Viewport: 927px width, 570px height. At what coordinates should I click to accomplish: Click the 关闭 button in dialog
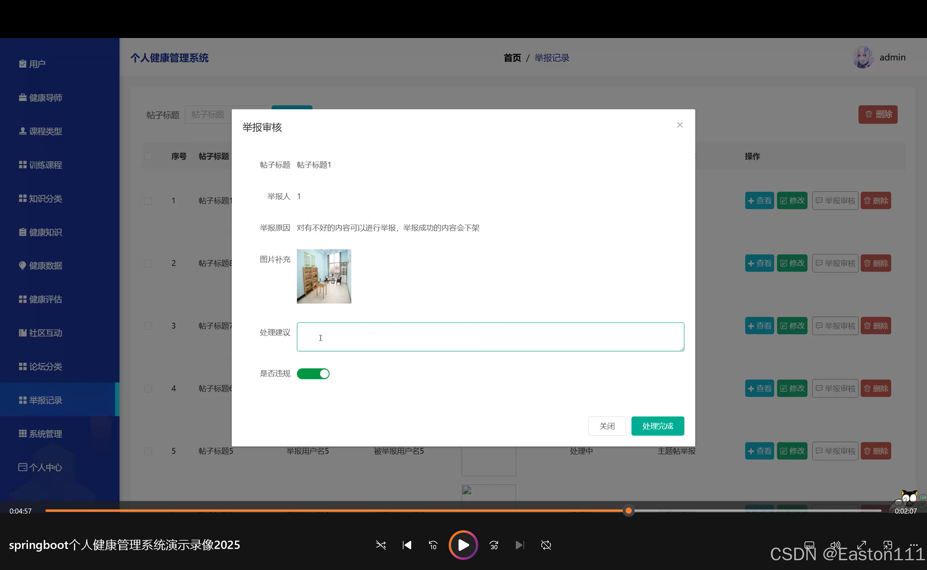click(x=607, y=426)
